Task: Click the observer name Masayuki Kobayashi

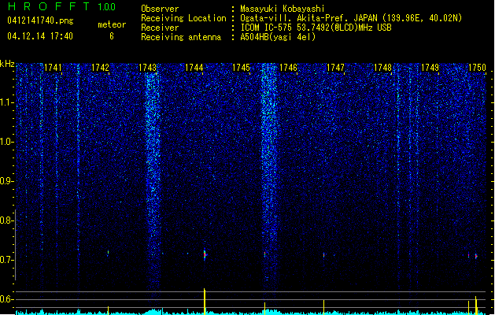Action: point(283,9)
